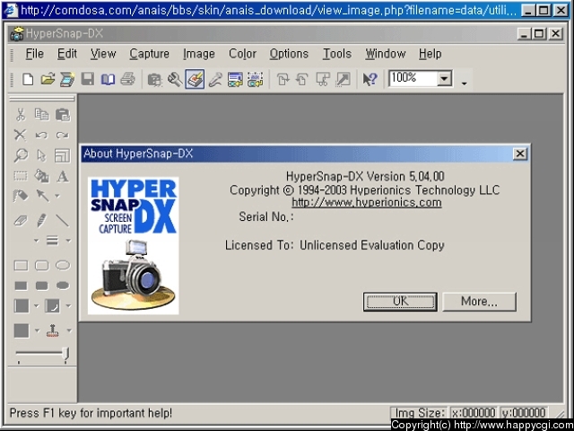The width and height of the screenshot is (574, 431).
Task: Click the Save floppy disk icon
Action: [88, 79]
